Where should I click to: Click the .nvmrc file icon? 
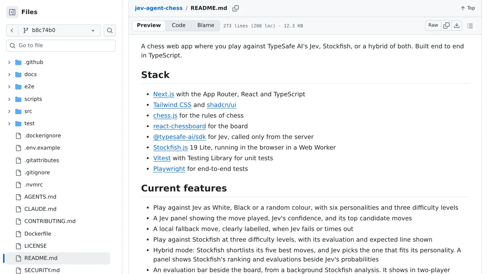coord(18,185)
